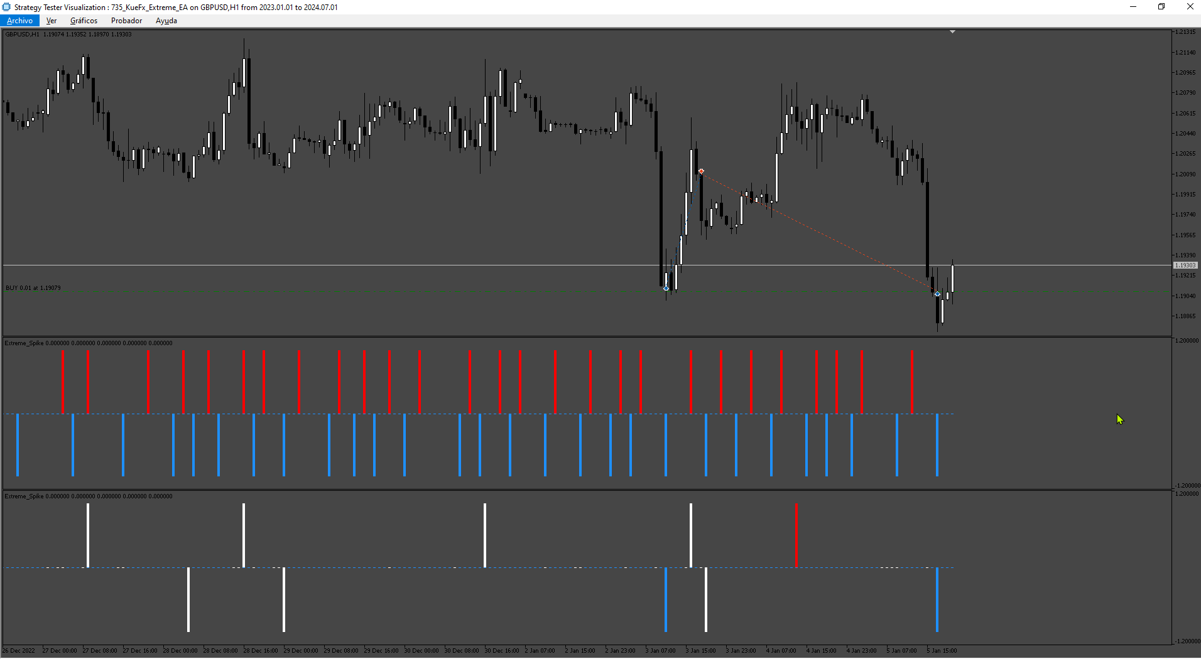Click the chart shift triangle marker at top

952,31
